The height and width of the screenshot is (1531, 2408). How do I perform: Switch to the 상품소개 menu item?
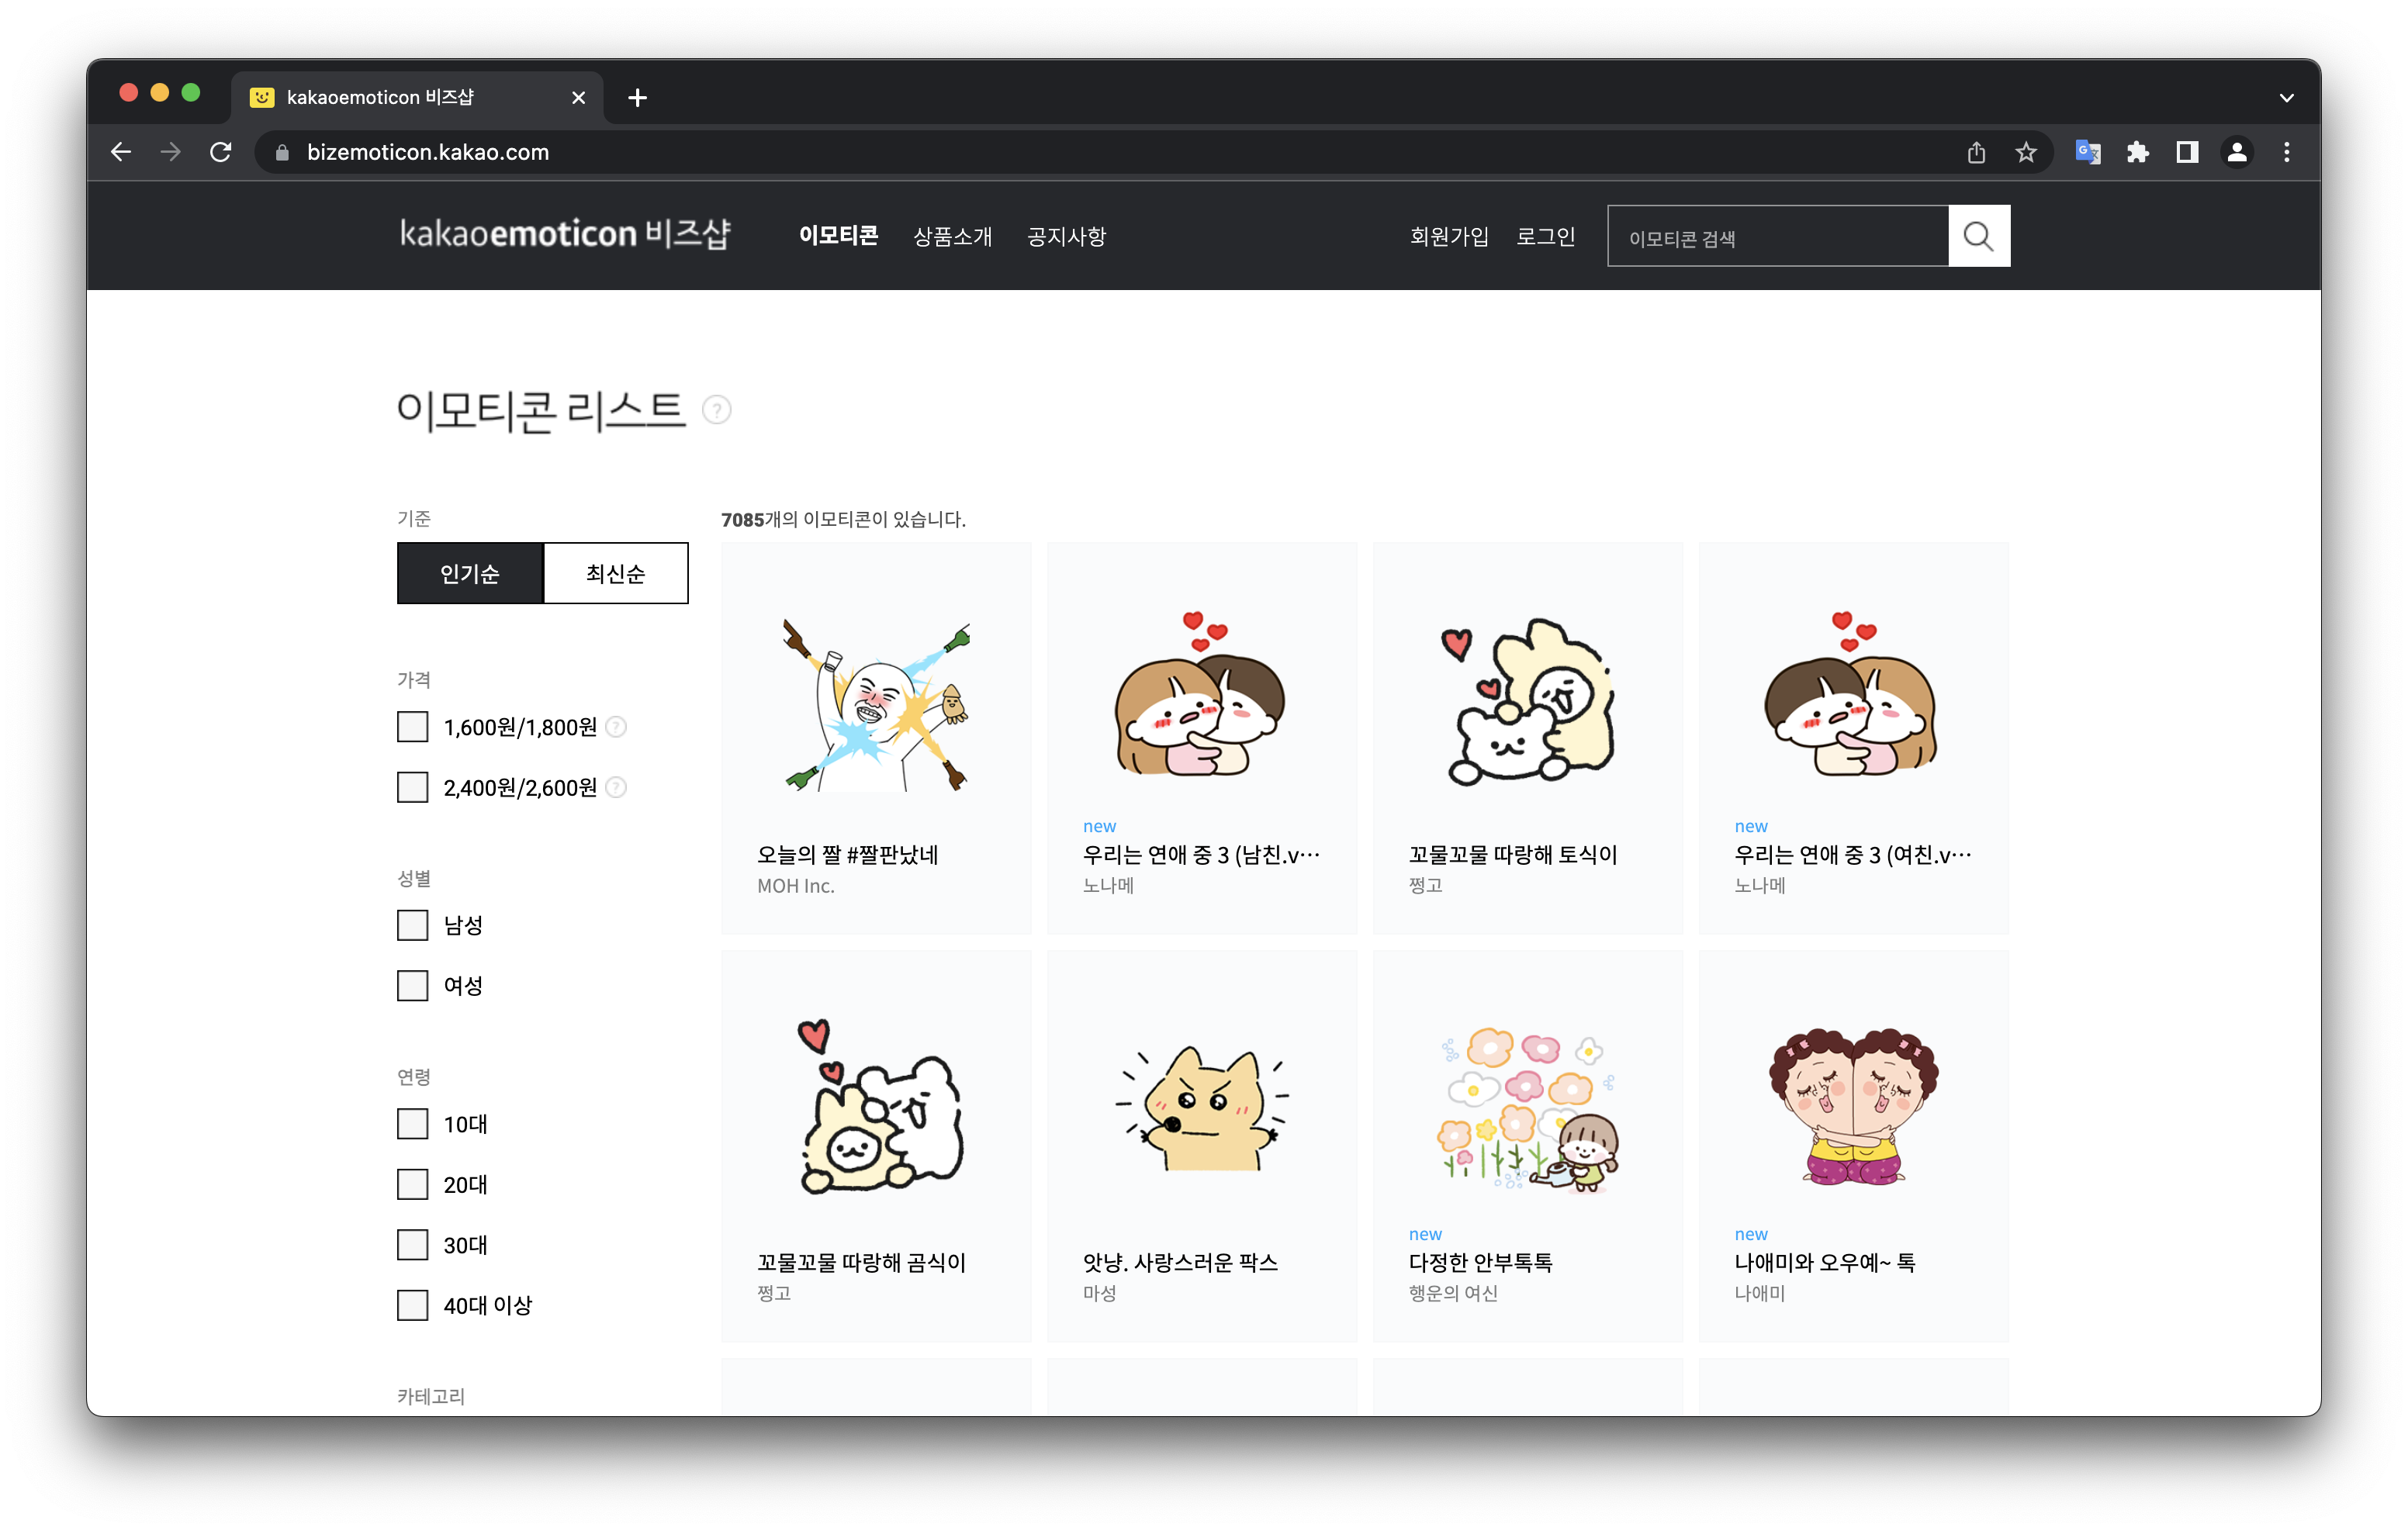[x=953, y=236]
